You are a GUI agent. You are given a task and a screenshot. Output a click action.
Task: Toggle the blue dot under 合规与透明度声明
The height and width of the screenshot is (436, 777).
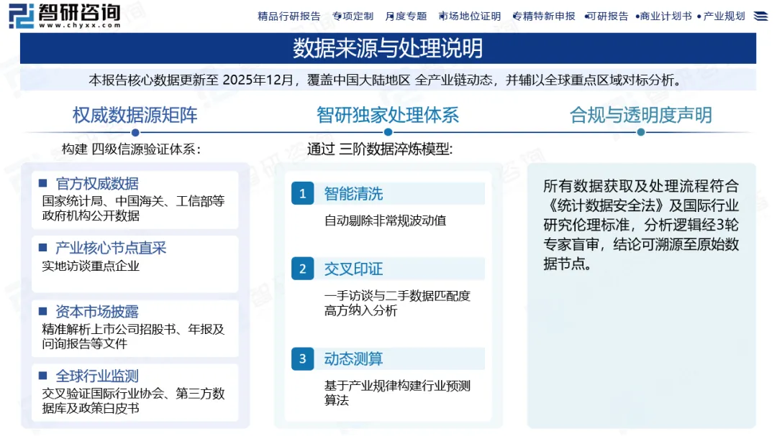[x=641, y=132]
